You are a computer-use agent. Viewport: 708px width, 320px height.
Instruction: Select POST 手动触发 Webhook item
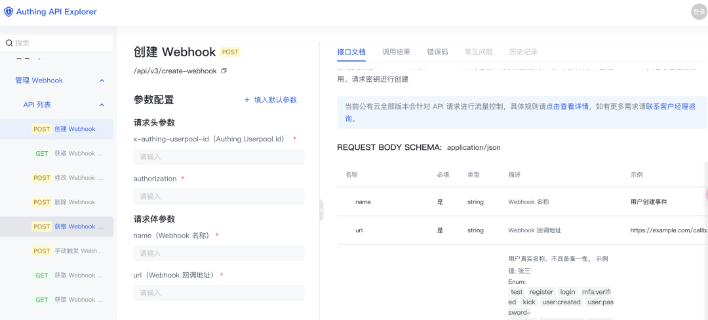[56, 251]
